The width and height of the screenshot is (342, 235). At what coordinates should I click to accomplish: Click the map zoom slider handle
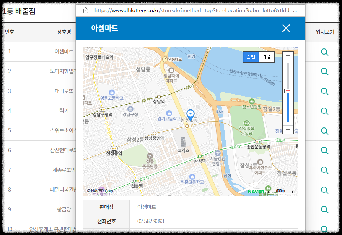tap(288, 91)
